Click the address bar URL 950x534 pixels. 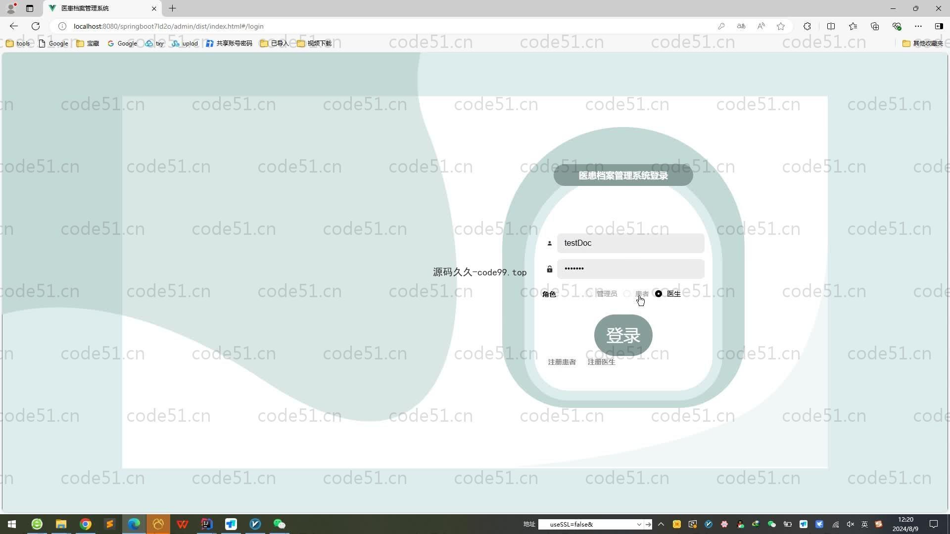point(168,26)
